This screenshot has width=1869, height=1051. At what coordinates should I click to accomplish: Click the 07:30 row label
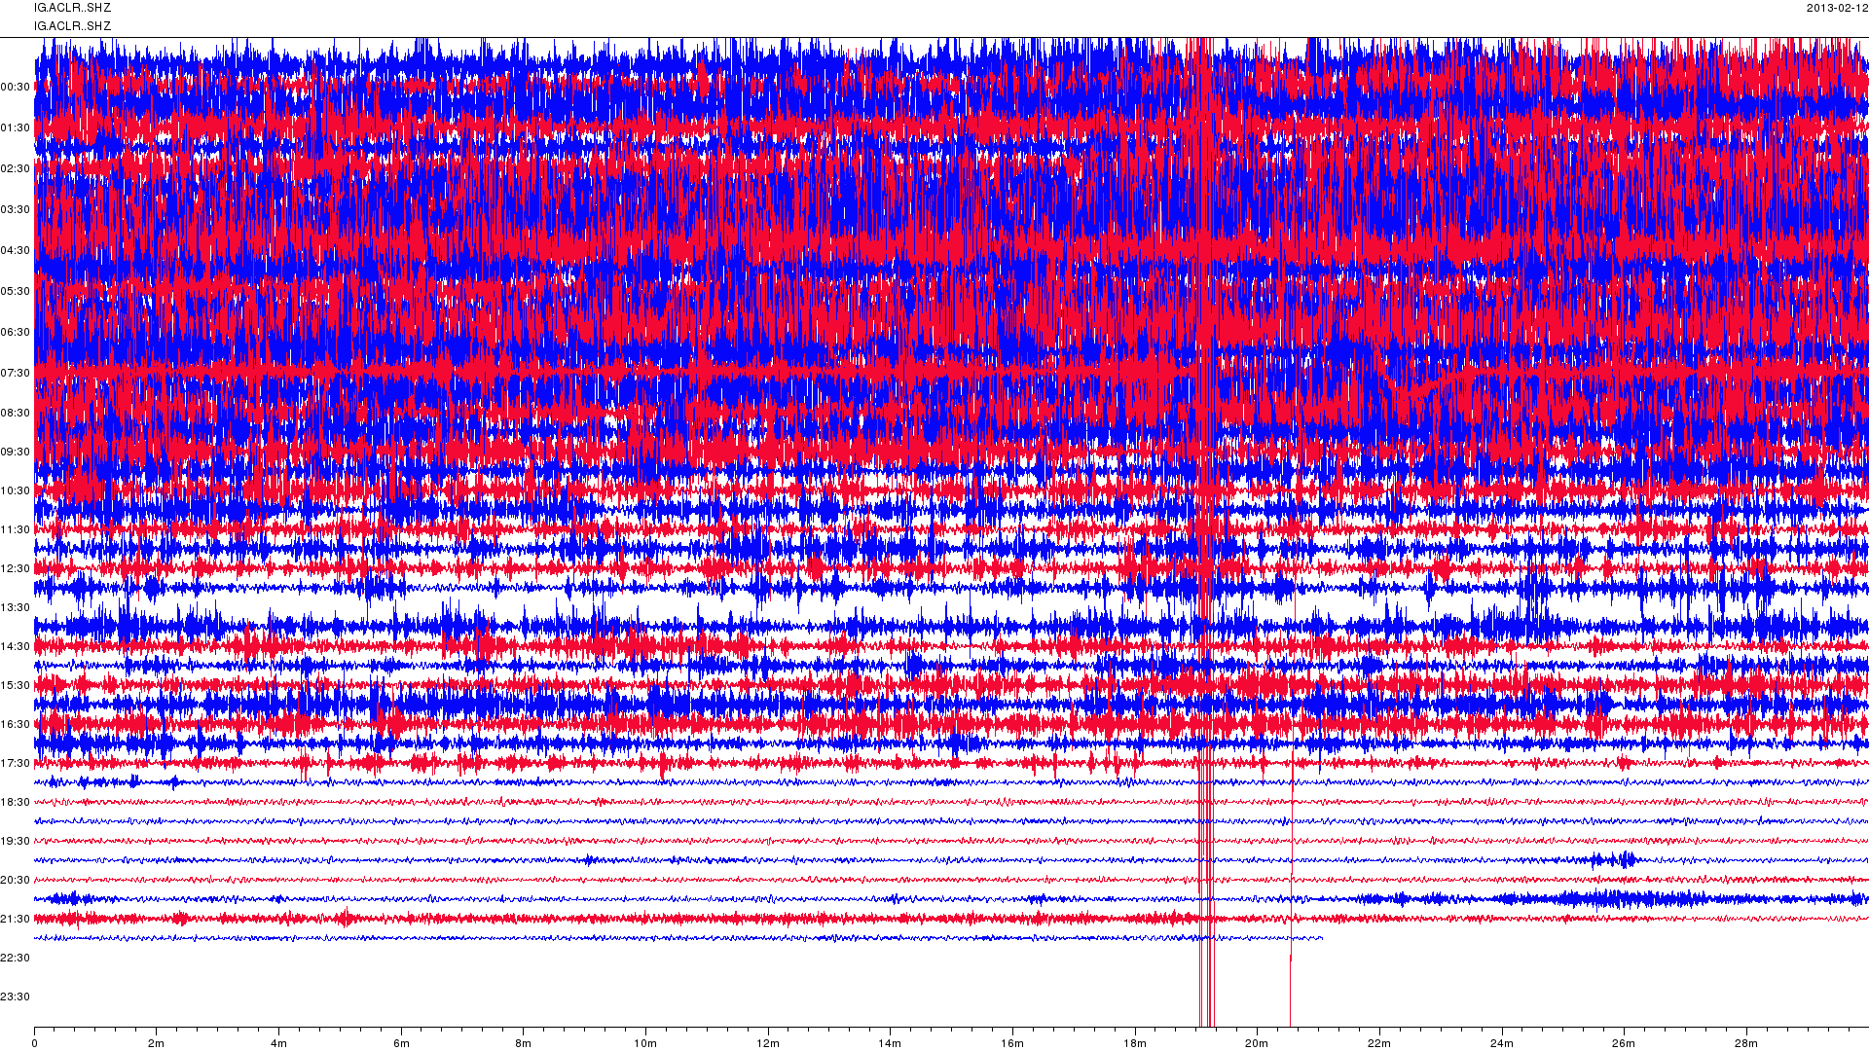15,374
